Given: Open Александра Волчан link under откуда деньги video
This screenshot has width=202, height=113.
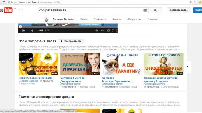Looking at the screenshot, I should (x=154, y=84).
